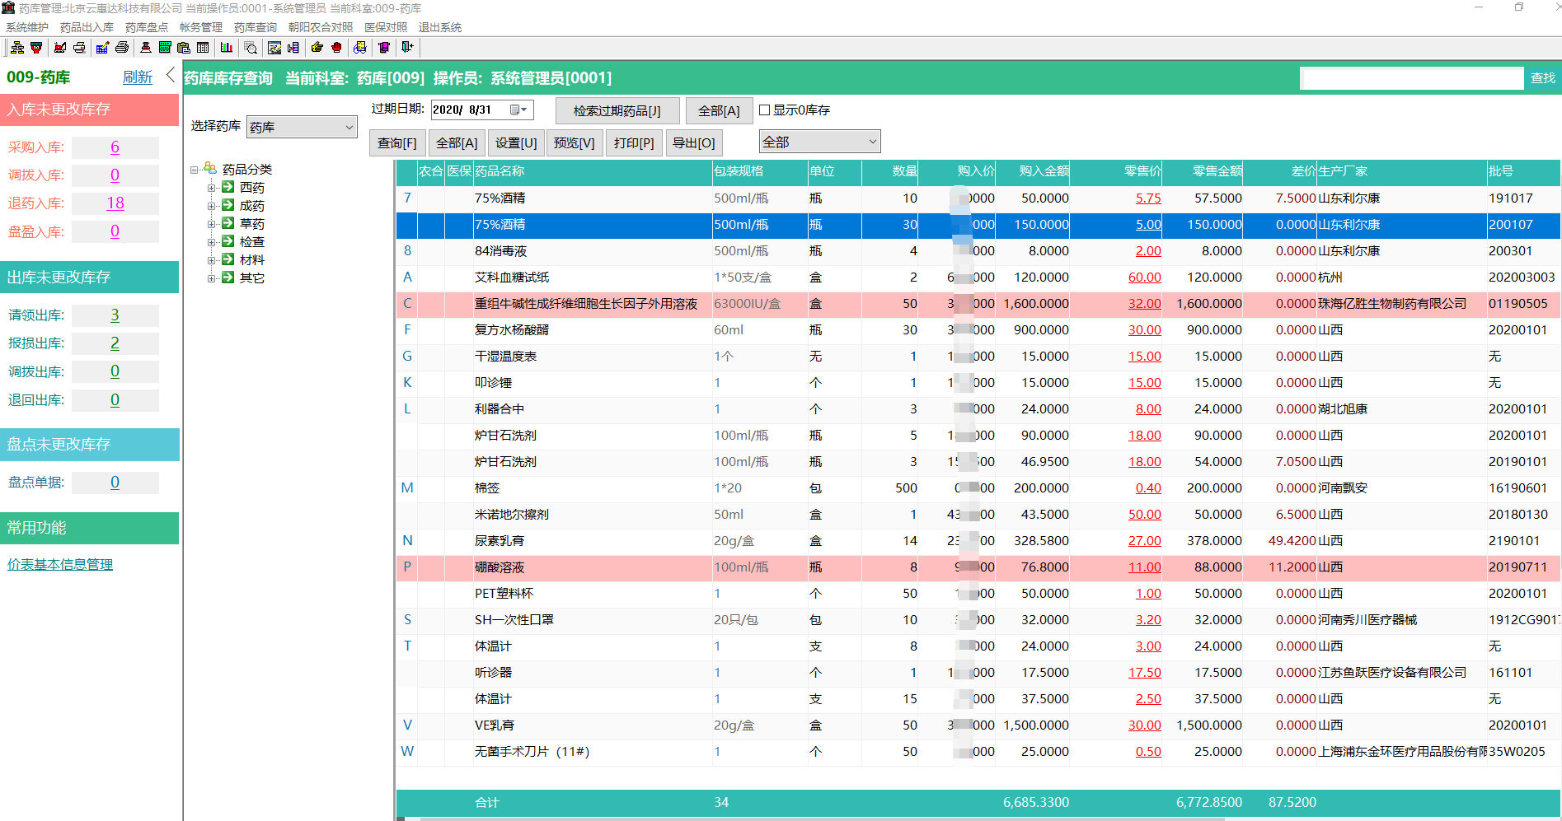Open the 药品出入库 menu
The image size is (1562, 821).
(x=87, y=27)
